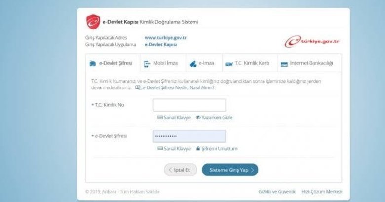This screenshot has width=385, height=202.
Task: Open the İnternet Bankacılığı card icon tab
Action: [307, 64]
